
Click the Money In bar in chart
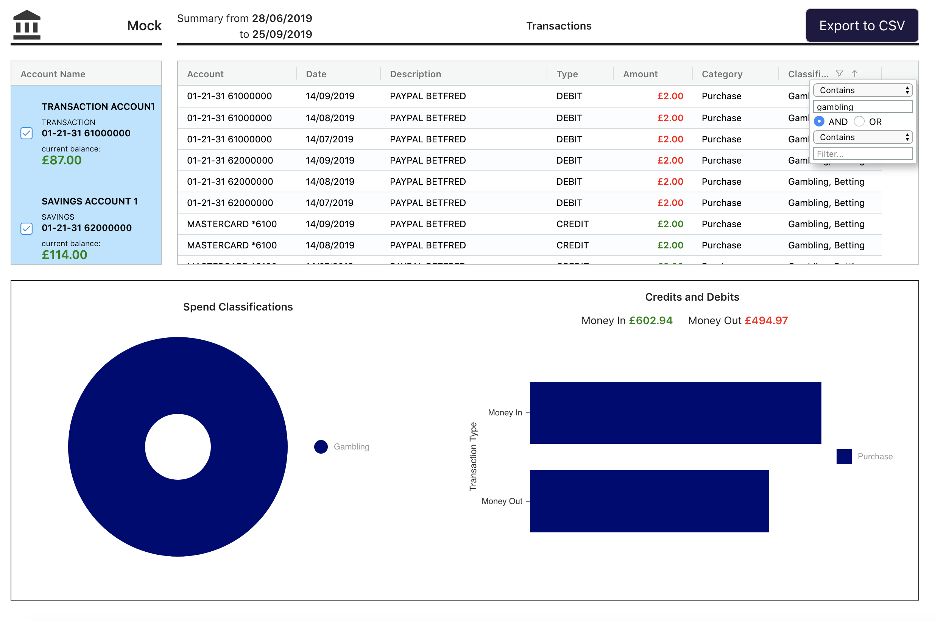pos(675,412)
